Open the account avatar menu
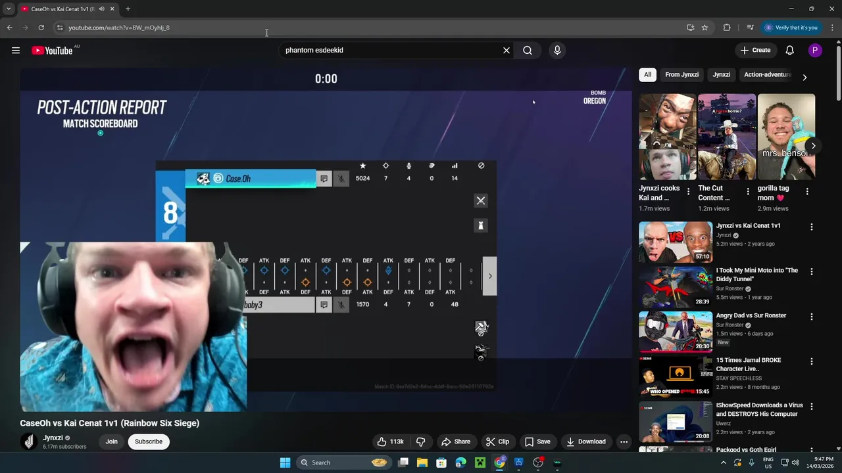 pos(815,51)
